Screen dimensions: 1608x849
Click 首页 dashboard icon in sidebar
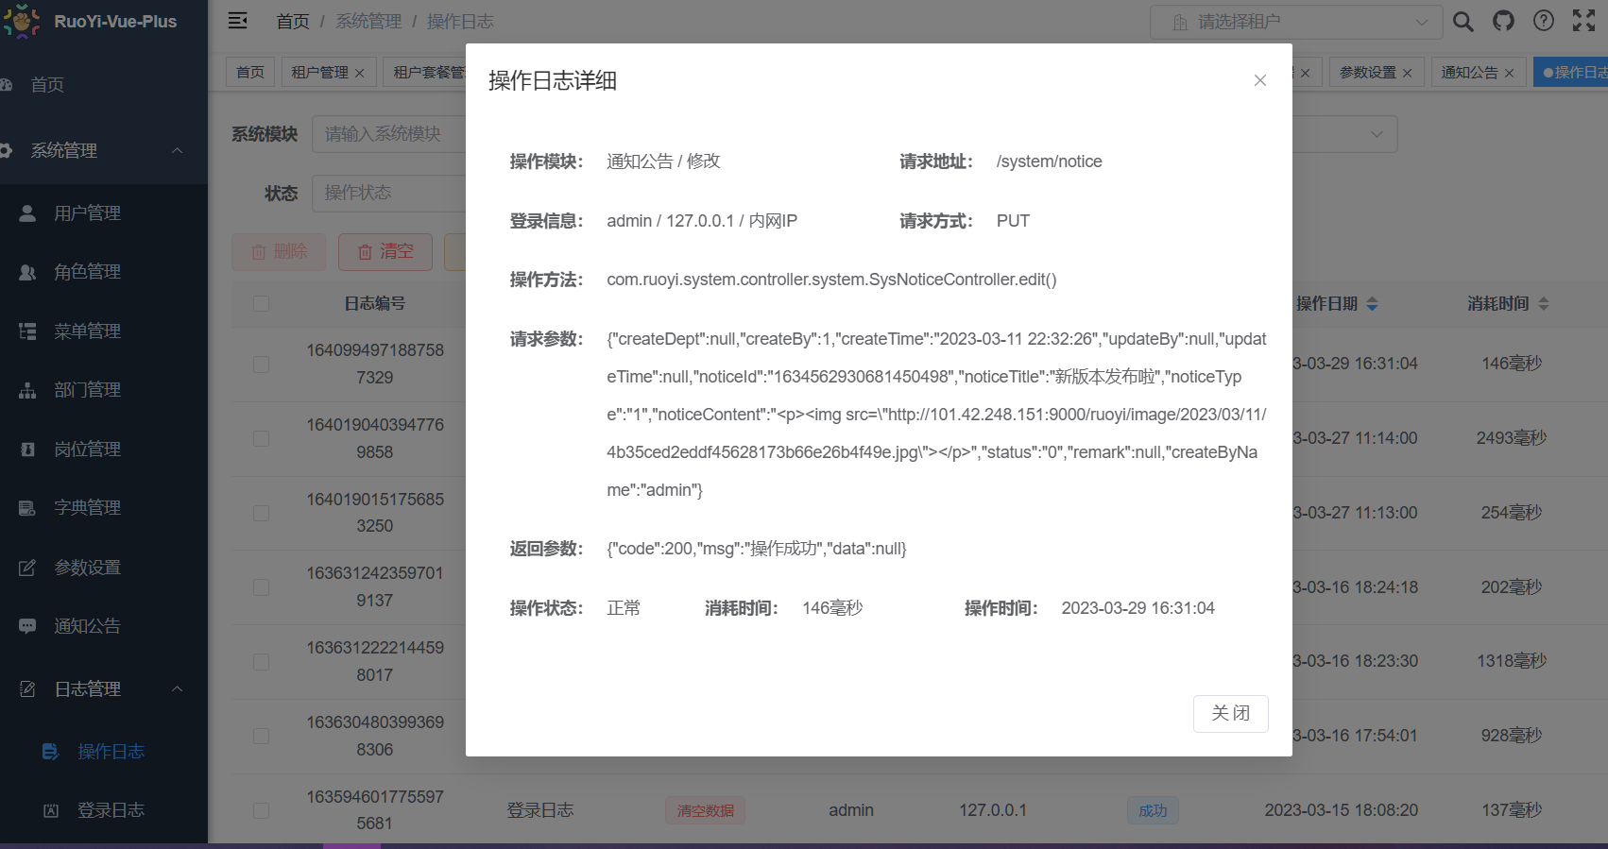[x=7, y=85]
